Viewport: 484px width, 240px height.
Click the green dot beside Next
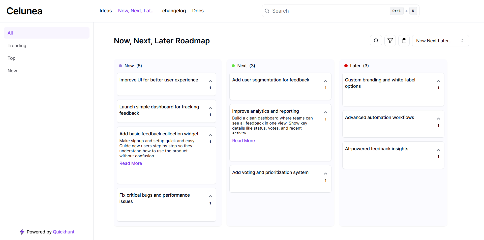point(233,66)
